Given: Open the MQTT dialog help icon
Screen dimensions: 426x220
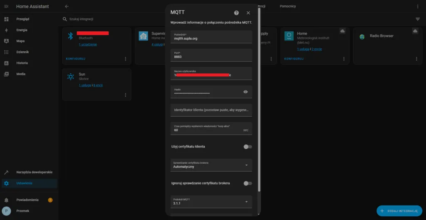Looking at the screenshot, I should click(x=236, y=13).
